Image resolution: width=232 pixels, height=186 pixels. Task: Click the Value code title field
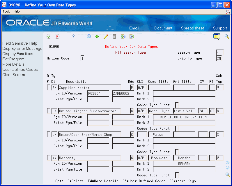159,135
